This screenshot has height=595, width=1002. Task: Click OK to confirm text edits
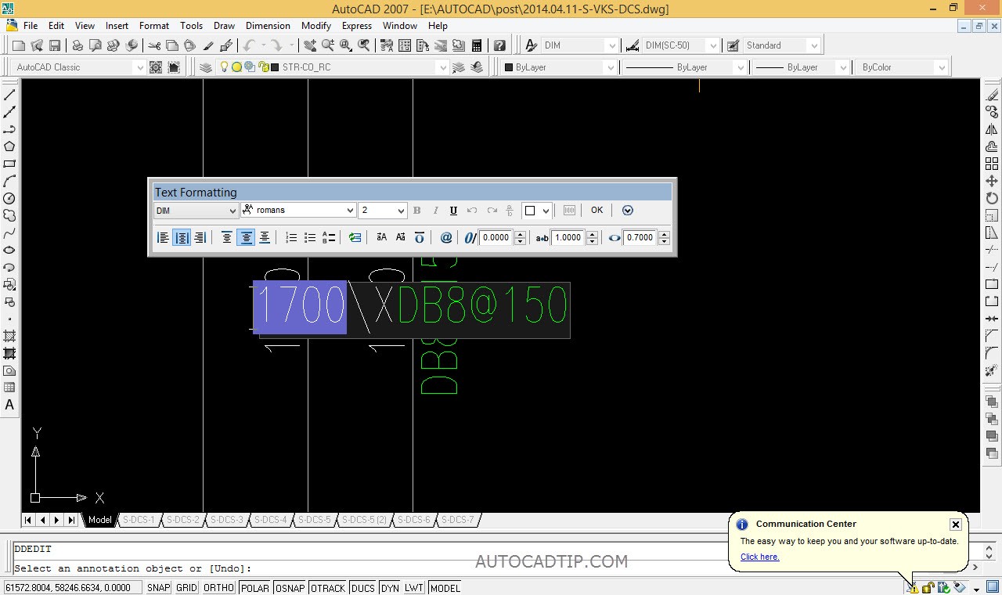(x=597, y=210)
